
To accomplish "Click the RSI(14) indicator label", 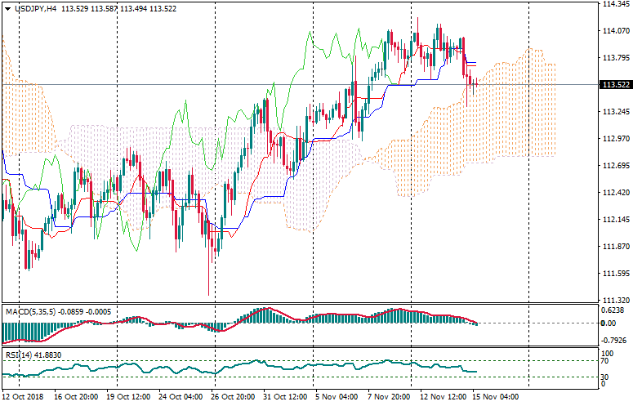I will [17, 355].
